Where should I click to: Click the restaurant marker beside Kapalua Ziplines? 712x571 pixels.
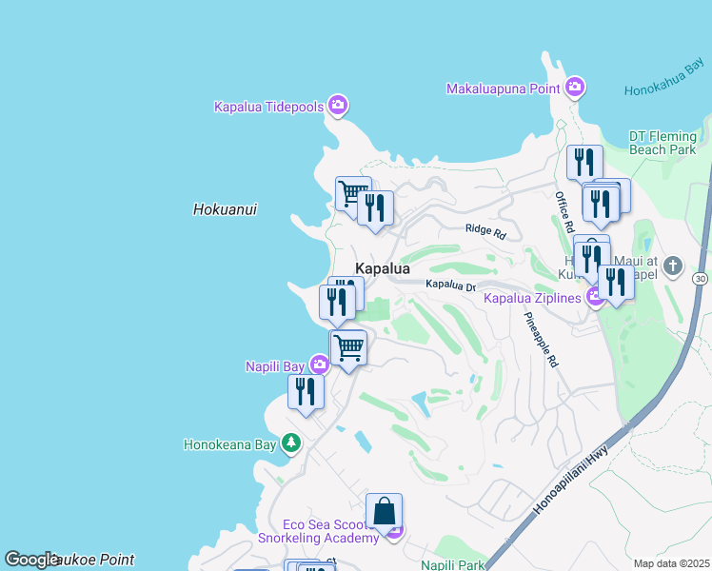point(616,285)
